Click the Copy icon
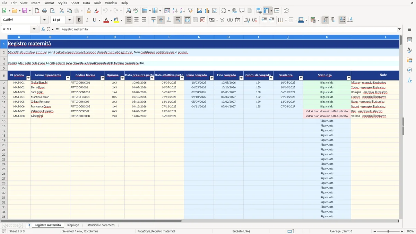416x234 pixels. tap(69, 11)
